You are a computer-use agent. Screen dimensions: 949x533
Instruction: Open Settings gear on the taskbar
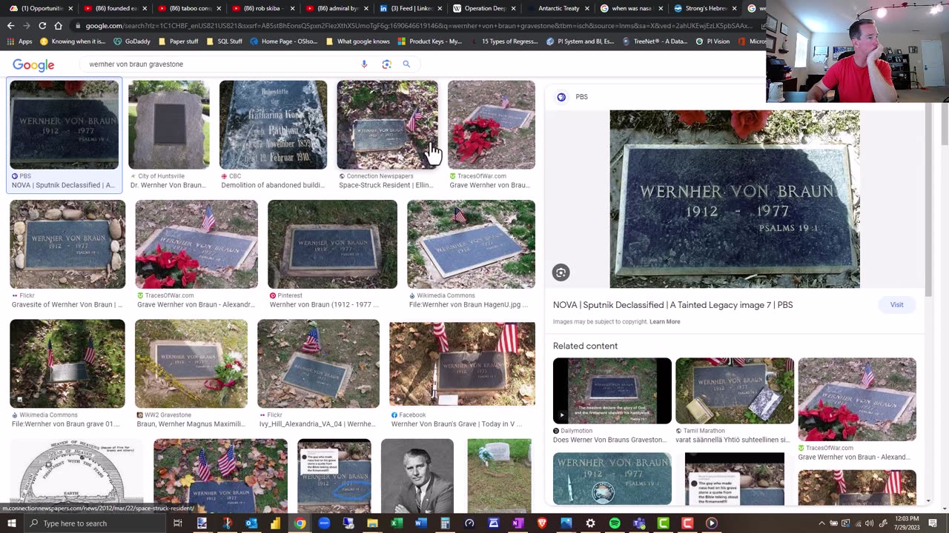(590, 523)
